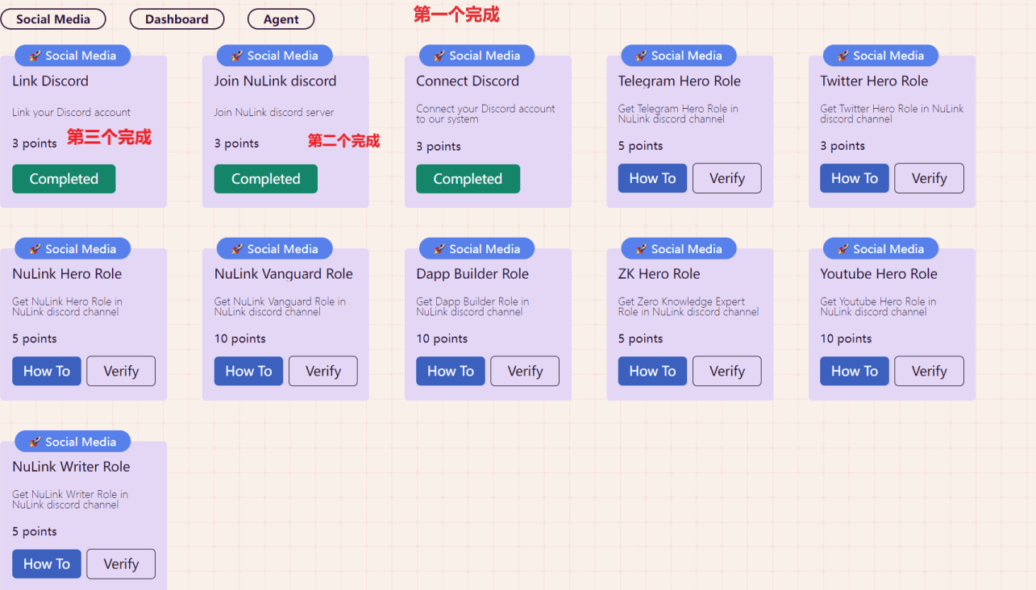Open How To for NuLink Vanguard Role
Image resolution: width=1036 pixels, height=590 pixels.
point(248,371)
